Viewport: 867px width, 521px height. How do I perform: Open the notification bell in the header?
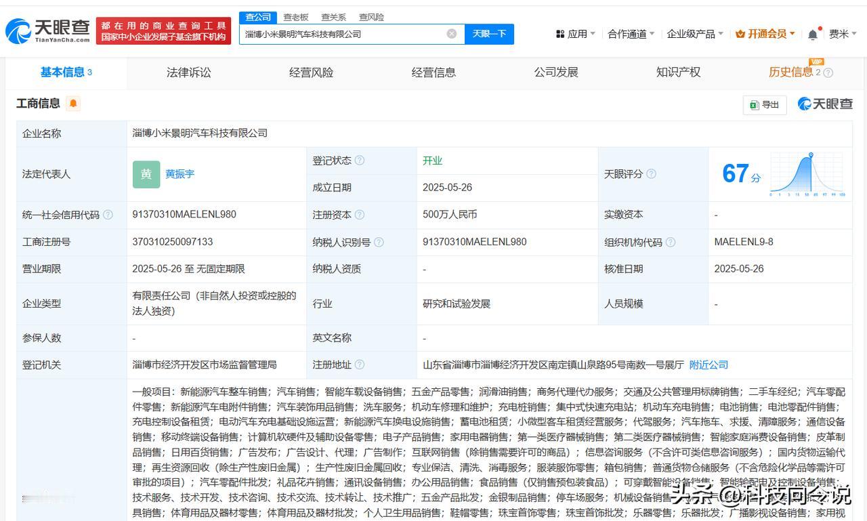[x=813, y=34]
